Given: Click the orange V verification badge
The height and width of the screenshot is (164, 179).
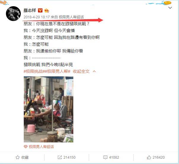Looking at the screenshot, I should click(x=40, y=10).
